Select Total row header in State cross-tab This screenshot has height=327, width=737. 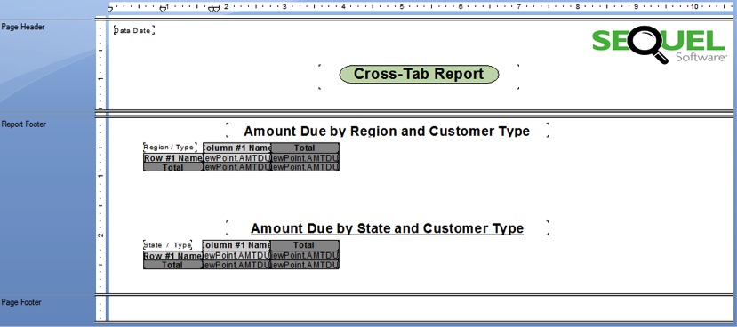point(173,265)
